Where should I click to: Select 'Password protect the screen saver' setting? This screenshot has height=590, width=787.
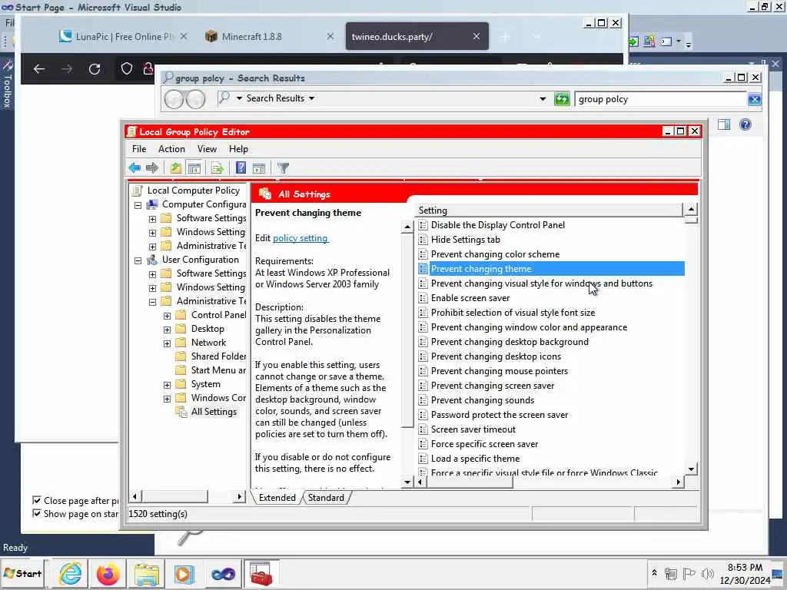[x=500, y=415]
